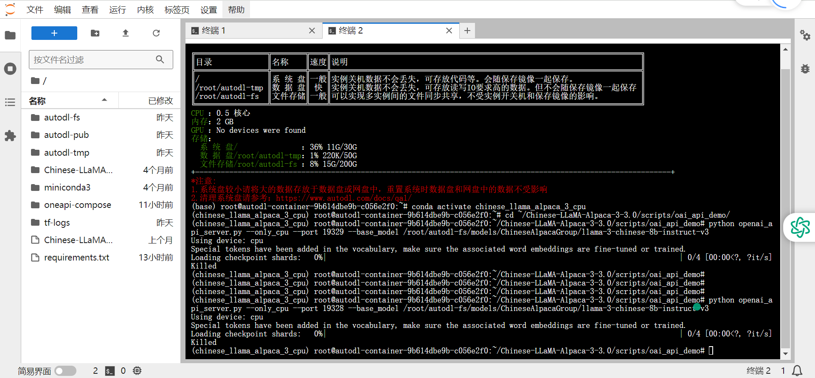
Task: Refresh the file list
Action: click(x=156, y=33)
